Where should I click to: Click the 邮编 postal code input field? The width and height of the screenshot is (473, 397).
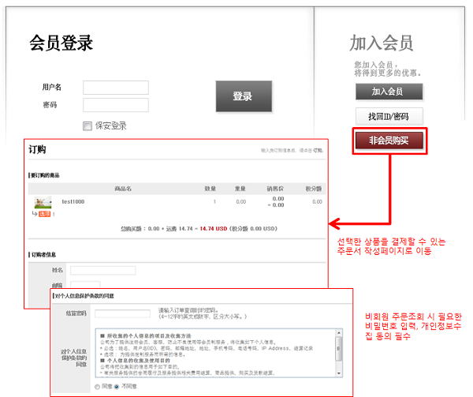click(85, 284)
